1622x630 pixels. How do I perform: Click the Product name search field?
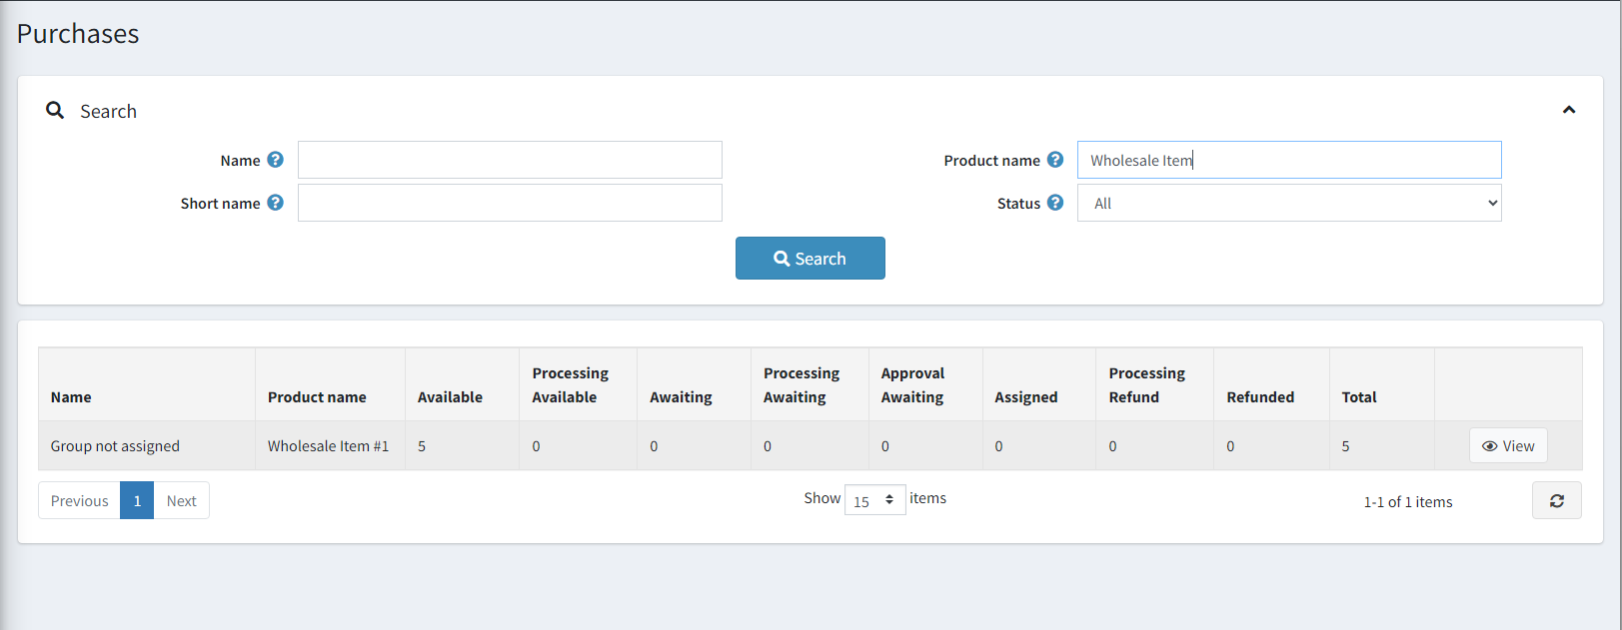(x=1288, y=160)
